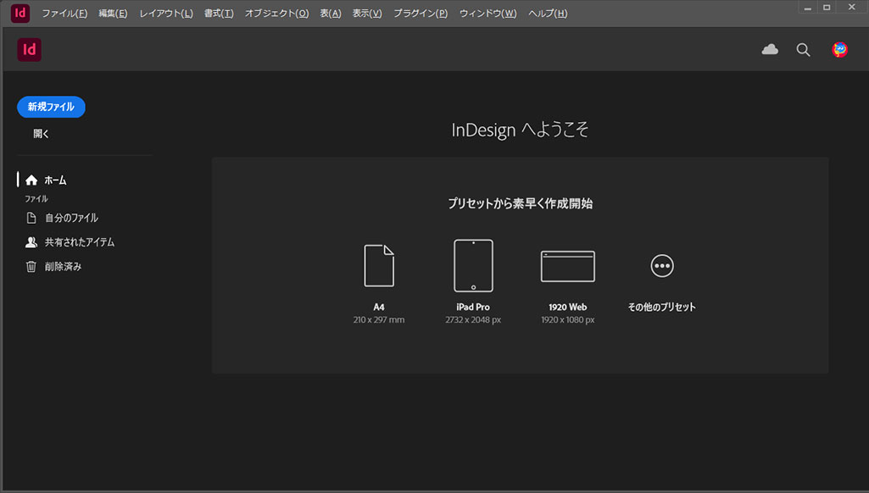869x493 pixels.
Task: Open the search magnifier icon
Action: pos(803,50)
